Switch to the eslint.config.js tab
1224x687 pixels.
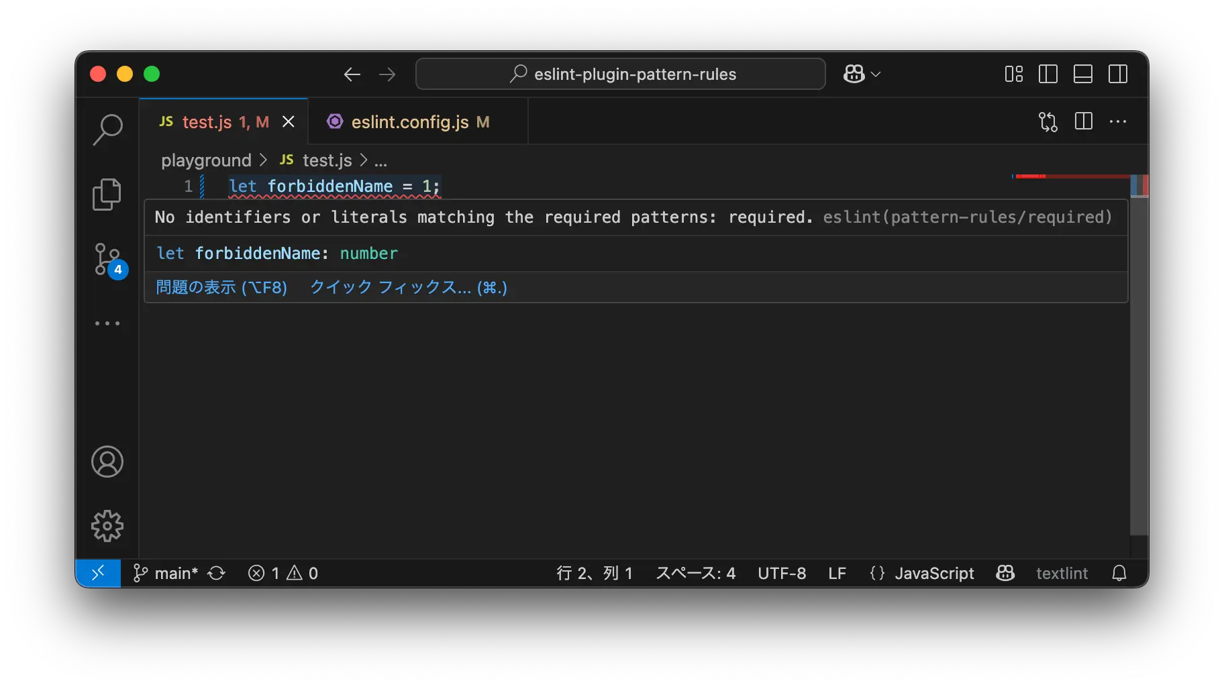tap(419, 122)
